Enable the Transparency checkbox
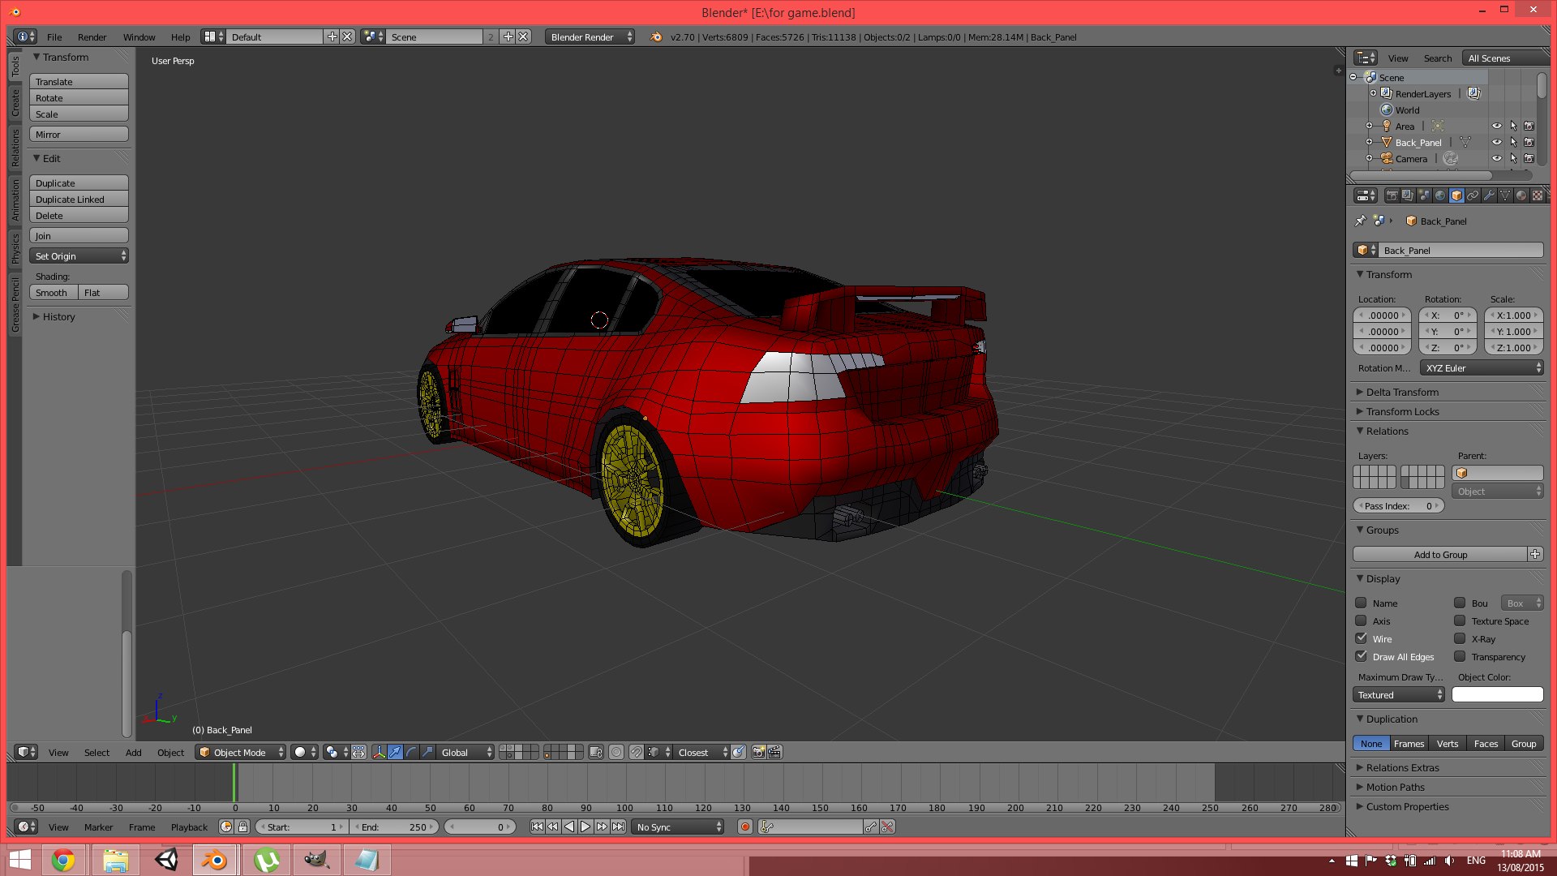 (x=1460, y=657)
